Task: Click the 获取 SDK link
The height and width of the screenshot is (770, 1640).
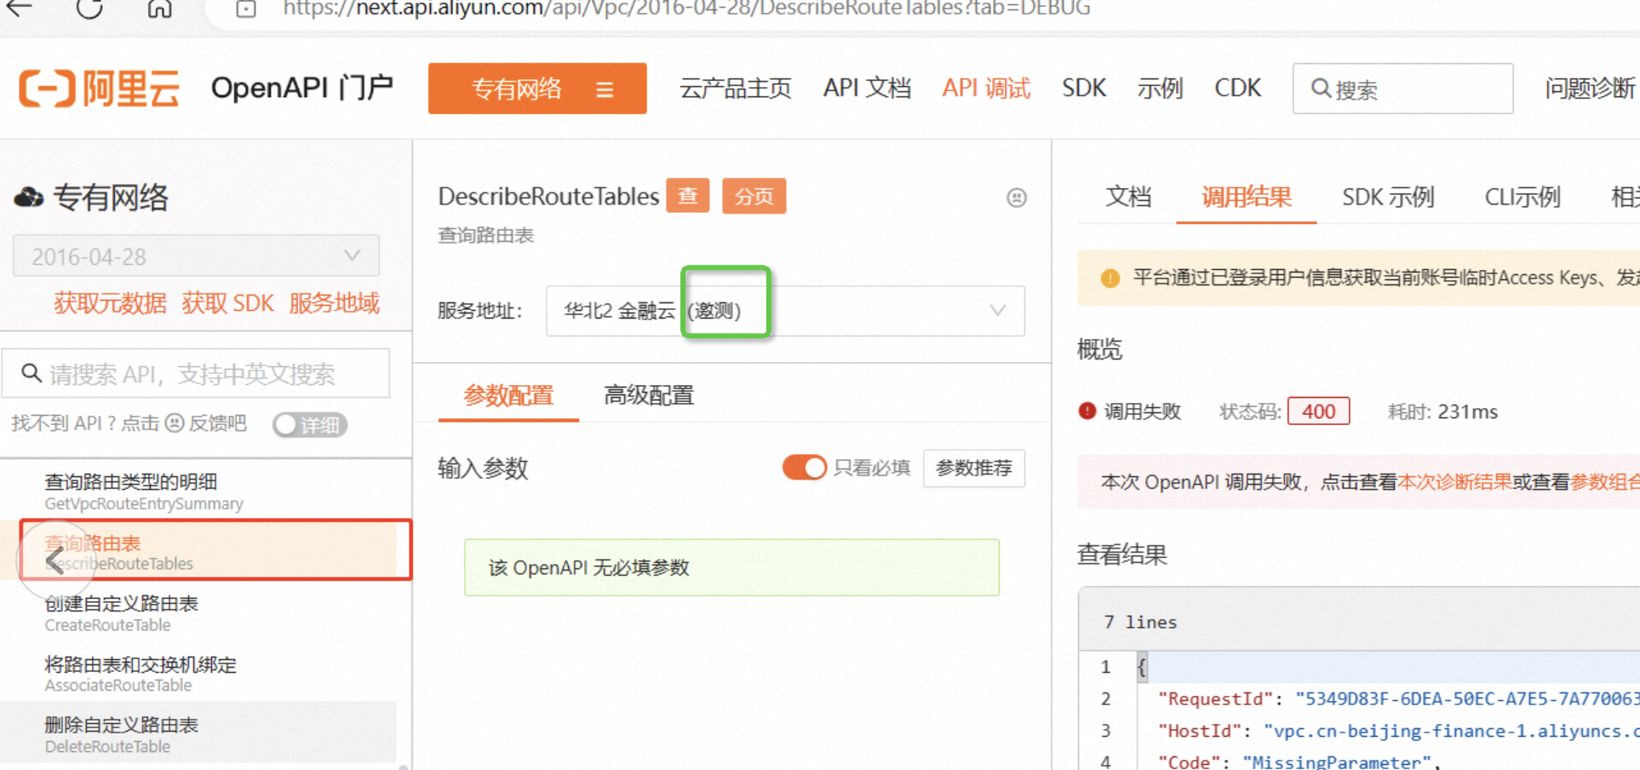Action: (227, 303)
